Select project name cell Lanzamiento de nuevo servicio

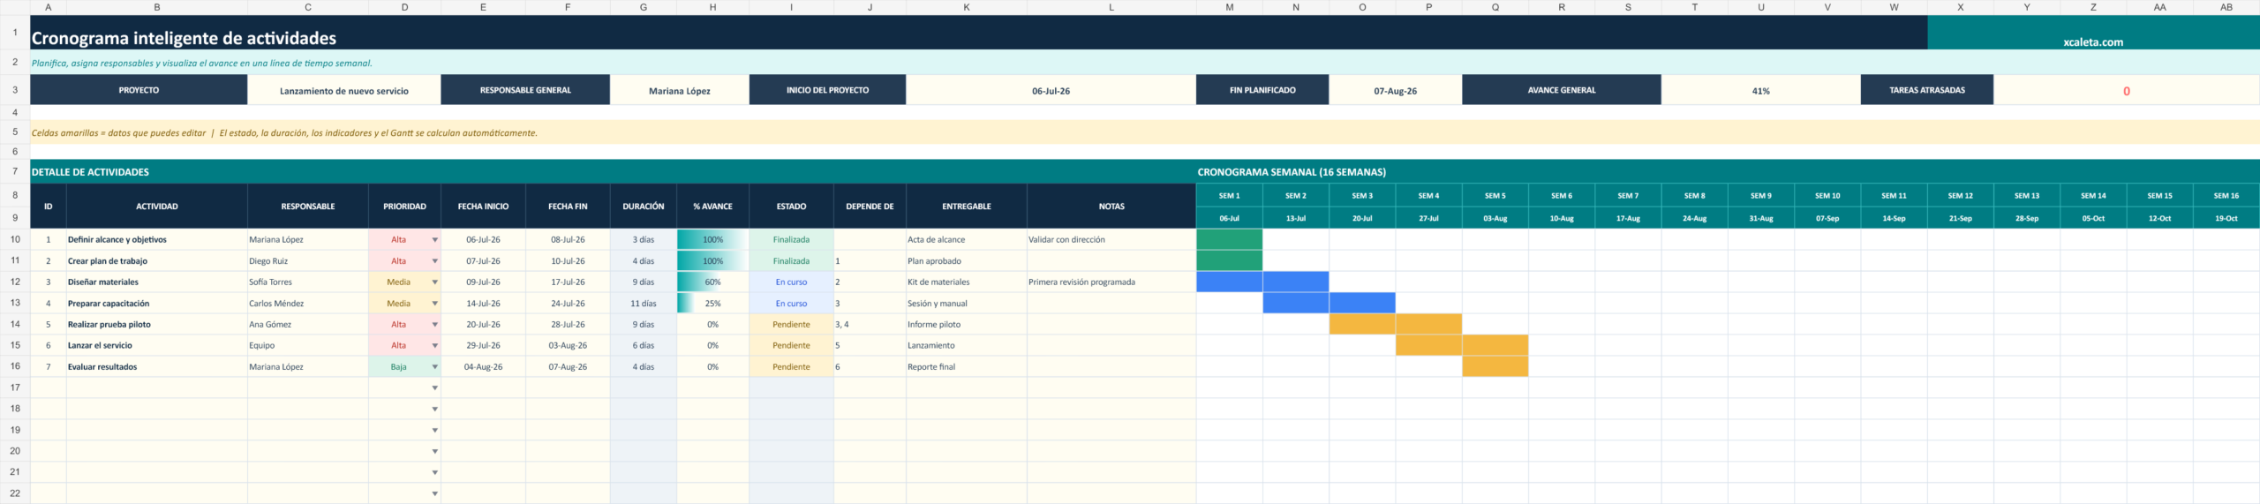pyautogui.click(x=344, y=90)
